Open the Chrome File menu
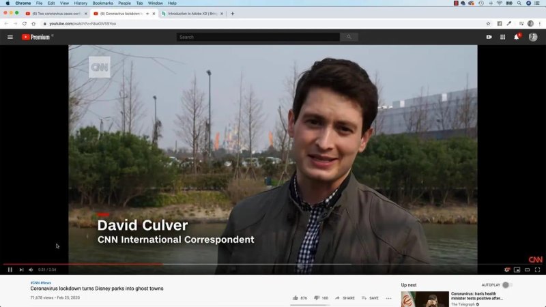546x307 pixels. pyautogui.click(x=40, y=3)
